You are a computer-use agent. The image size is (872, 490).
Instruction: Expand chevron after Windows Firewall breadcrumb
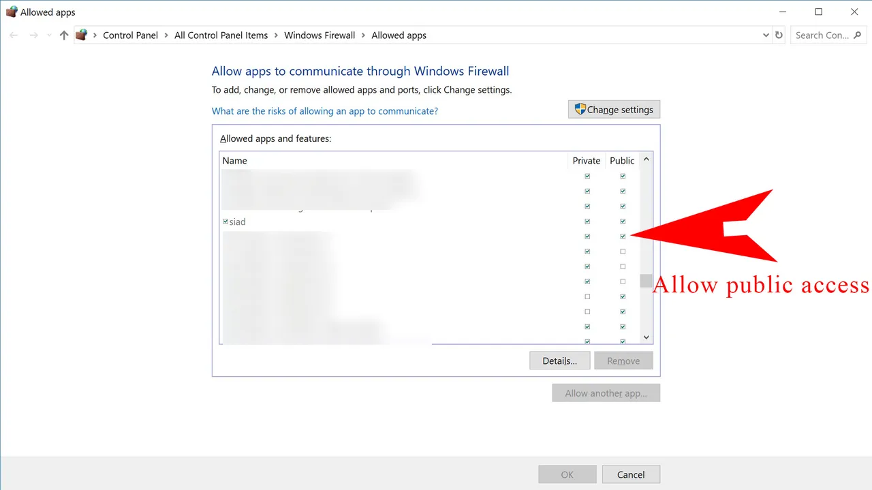pyautogui.click(x=363, y=35)
